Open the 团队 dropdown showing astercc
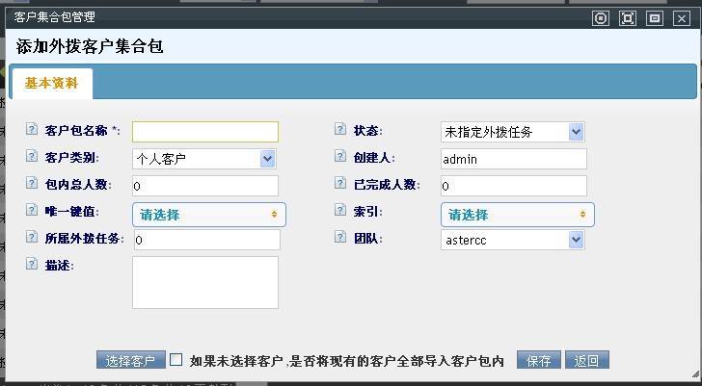702x386 pixels. pos(513,240)
